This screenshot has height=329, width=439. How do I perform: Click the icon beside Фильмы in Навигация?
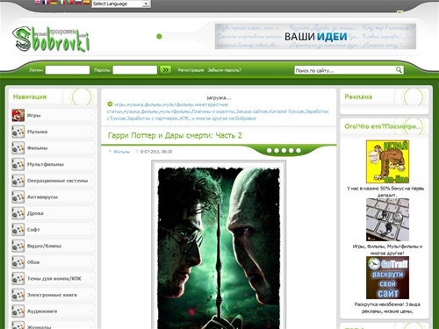(x=18, y=148)
